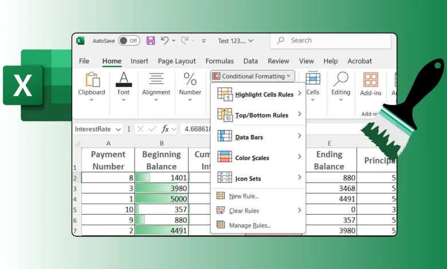The image size is (447, 269).
Task: Click the Cancel X icon in formula bar
Action: 140,129
